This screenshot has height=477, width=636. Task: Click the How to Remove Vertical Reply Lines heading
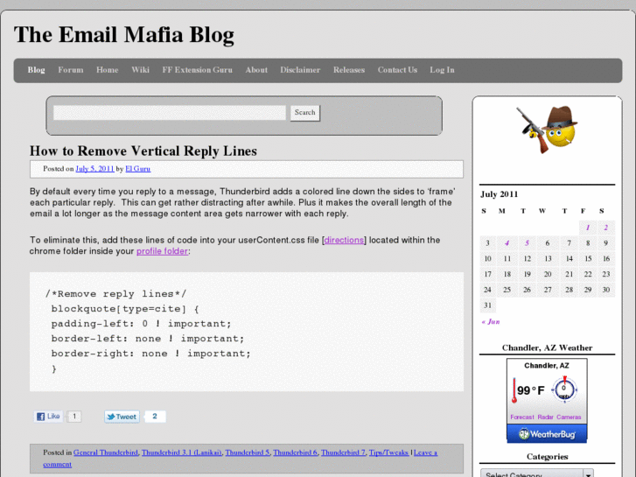(x=143, y=151)
